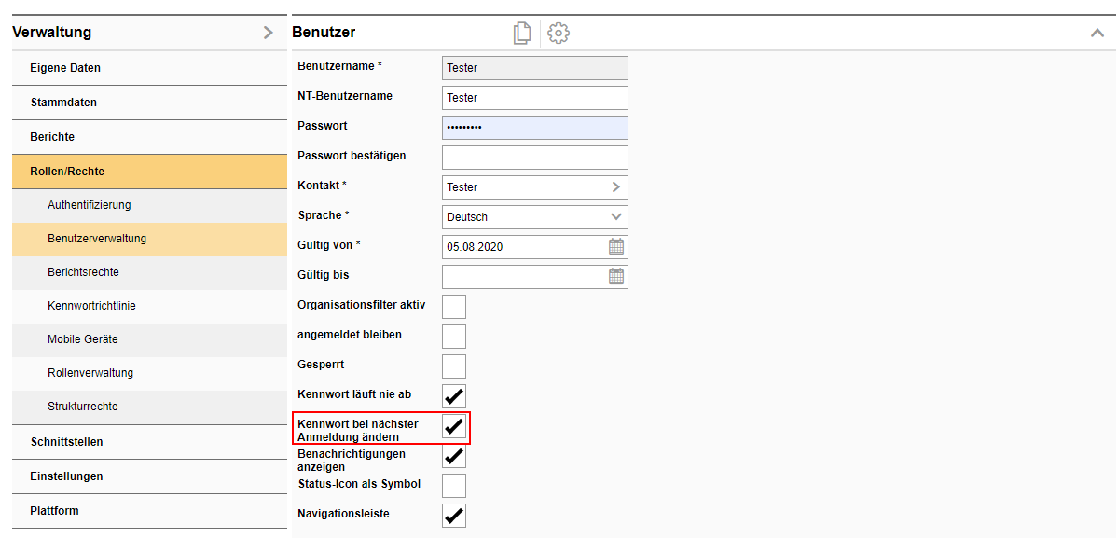Viewport: 1118px width, 538px height.
Task: Open calendar picker for Gültig bis
Action: [615, 277]
